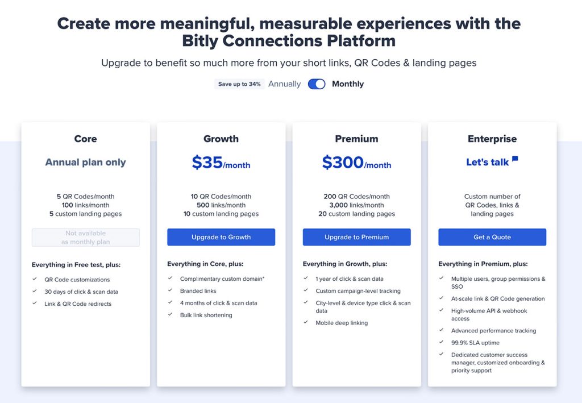
Task: Click the Growth plan $35/month price
Action: pyautogui.click(x=221, y=163)
